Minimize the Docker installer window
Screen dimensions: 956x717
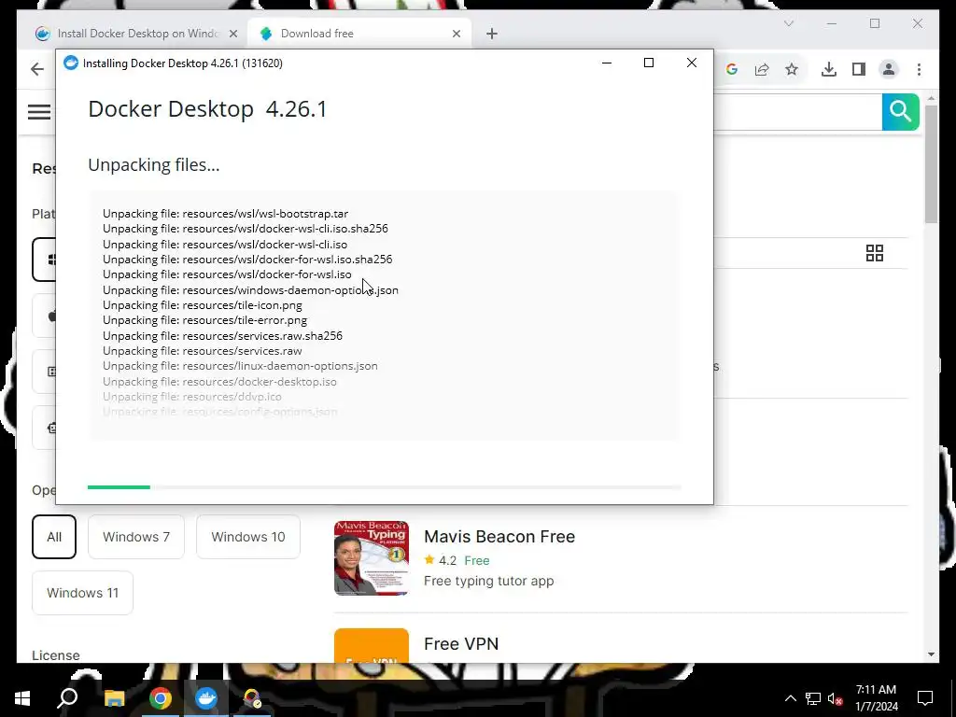(607, 63)
